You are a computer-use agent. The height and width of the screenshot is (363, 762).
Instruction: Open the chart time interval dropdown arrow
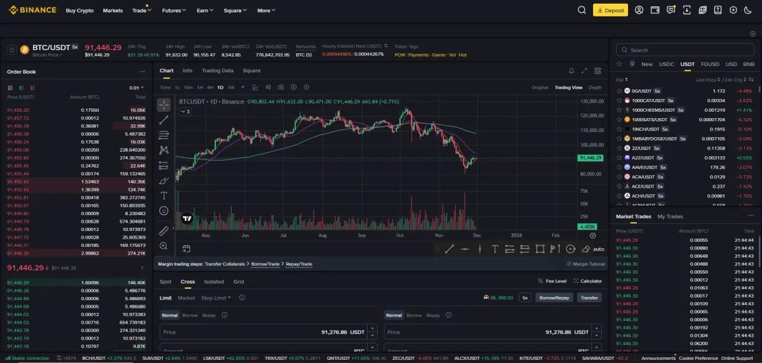click(x=242, y=88)
